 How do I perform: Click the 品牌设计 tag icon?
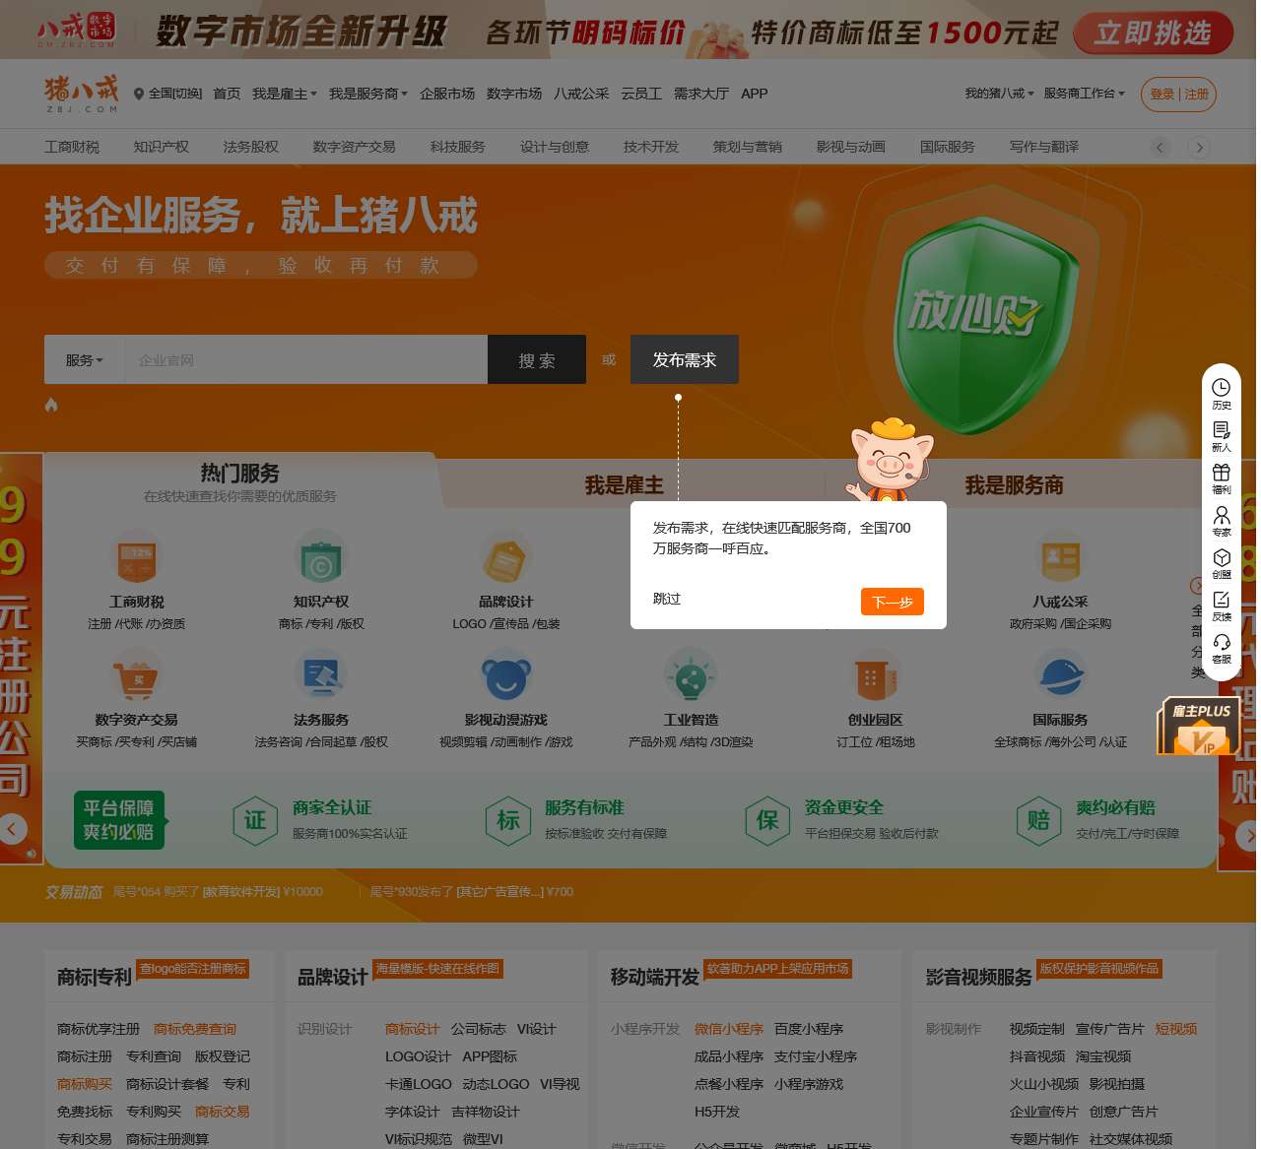pos(505,558)
